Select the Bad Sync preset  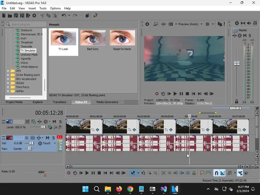pos(93,40)
